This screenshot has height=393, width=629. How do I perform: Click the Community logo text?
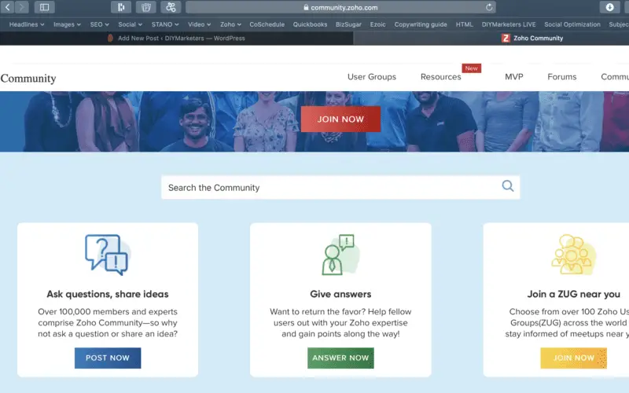coord(28,78)
